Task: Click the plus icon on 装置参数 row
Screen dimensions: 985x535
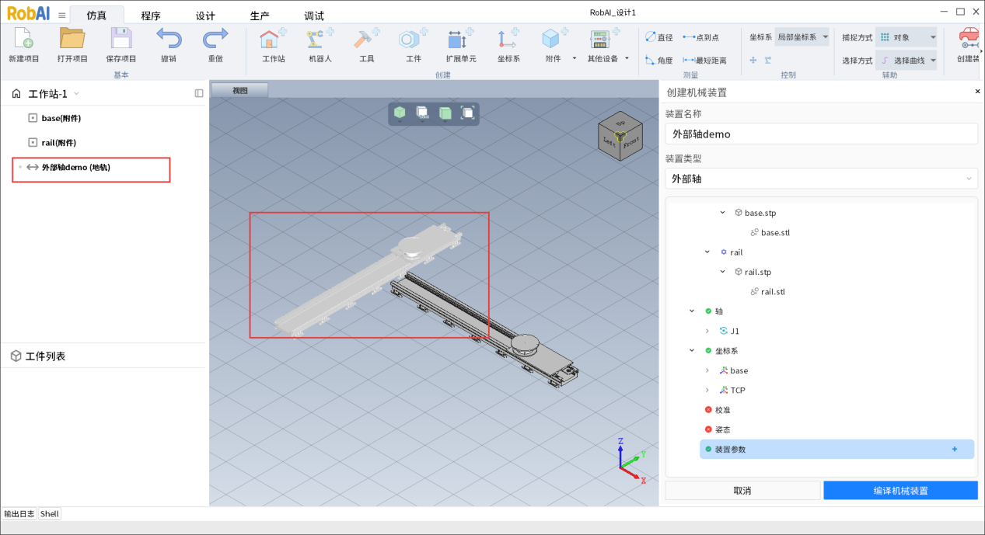Action: tap(954, 449)
